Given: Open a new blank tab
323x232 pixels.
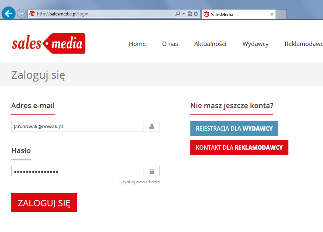Looking at the screenshot, I should [281, 14].
